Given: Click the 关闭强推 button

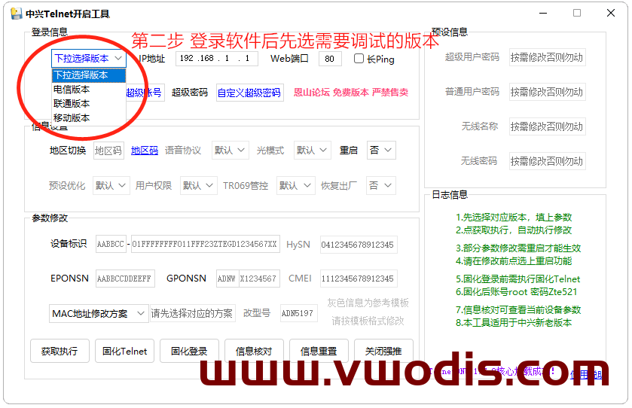Looking at the screenshot, I should pos(383,352).
